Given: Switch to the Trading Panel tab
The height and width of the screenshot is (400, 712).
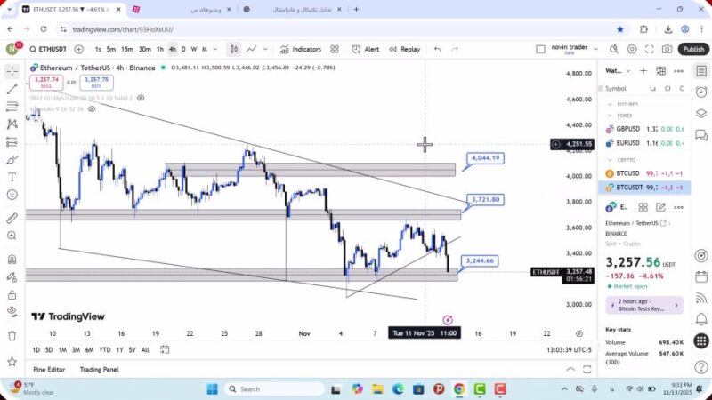Looking at the screenshot, I should coord(99,369).
